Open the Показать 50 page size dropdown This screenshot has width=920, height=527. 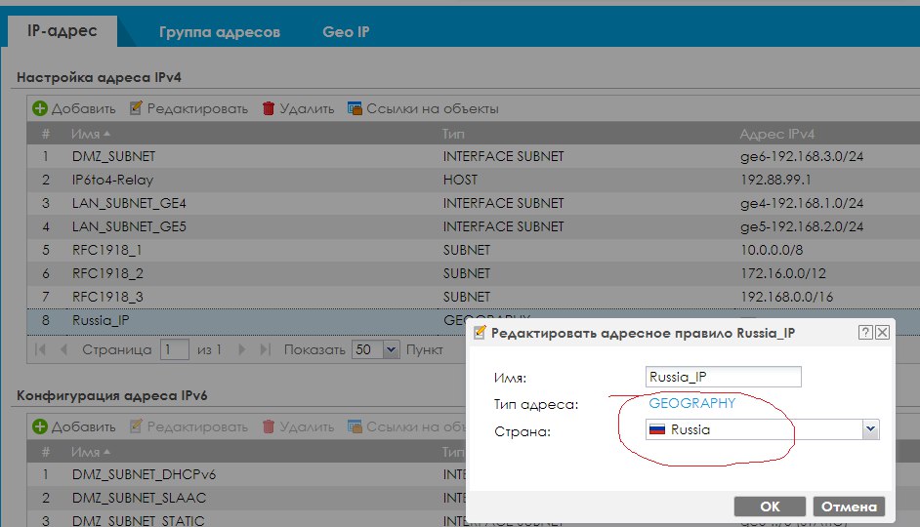[x=391, y=350]
